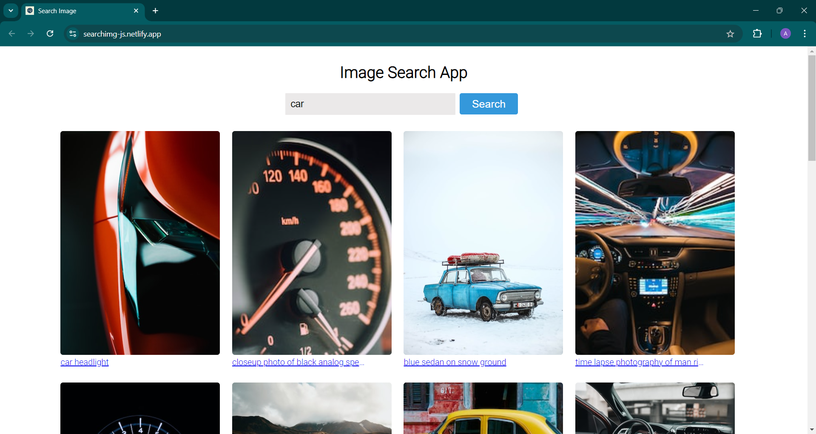Open closeup photo of black analog link
The width and height of the screenshot is (816, 434).
[x=298, y=362]
